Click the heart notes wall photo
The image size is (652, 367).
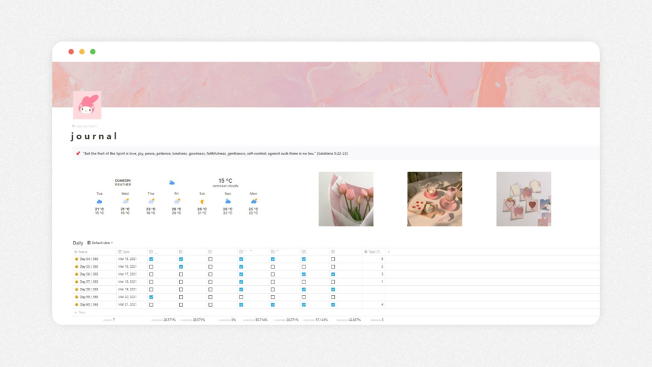point(524,199)
